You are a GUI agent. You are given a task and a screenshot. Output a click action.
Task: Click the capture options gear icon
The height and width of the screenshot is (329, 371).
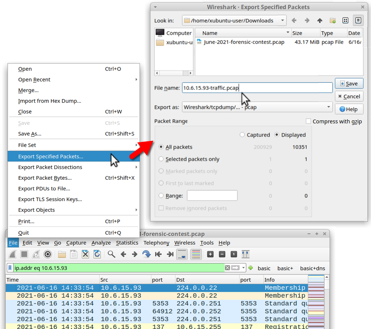click(48, 254)
